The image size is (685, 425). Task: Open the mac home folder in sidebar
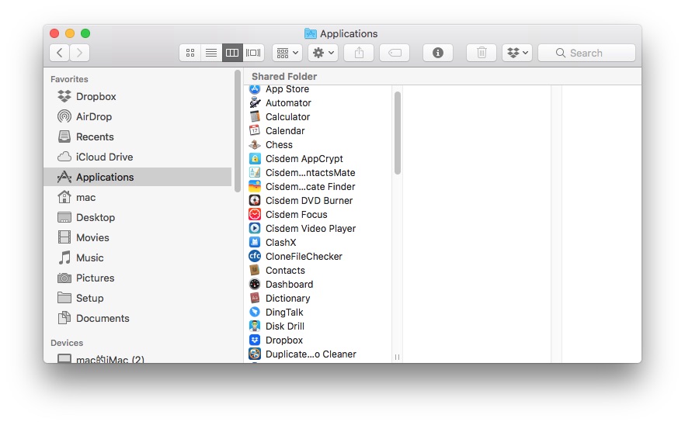(137, 197)
